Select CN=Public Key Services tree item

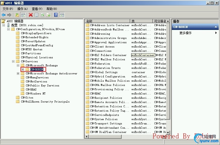click(x=42, y=85)
